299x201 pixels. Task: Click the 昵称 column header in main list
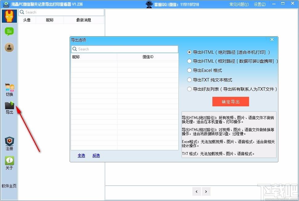[50, 20]
